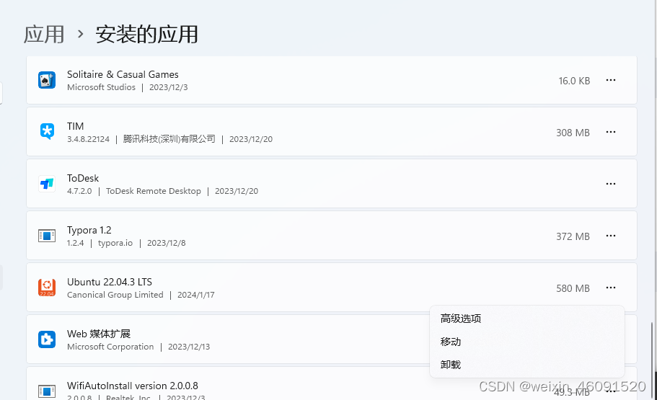The width and height of the screenshot is (657, 400).
Task: Go back to 应用 via the breadcrumb
Action: 44,34
